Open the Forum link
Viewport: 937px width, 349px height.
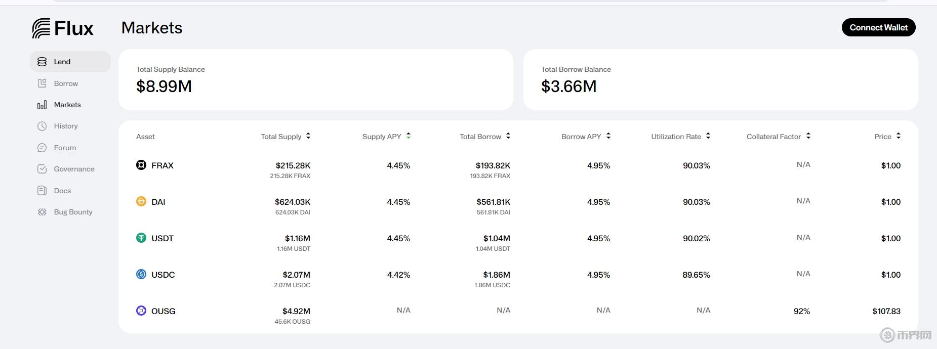[x=70, y=148]
